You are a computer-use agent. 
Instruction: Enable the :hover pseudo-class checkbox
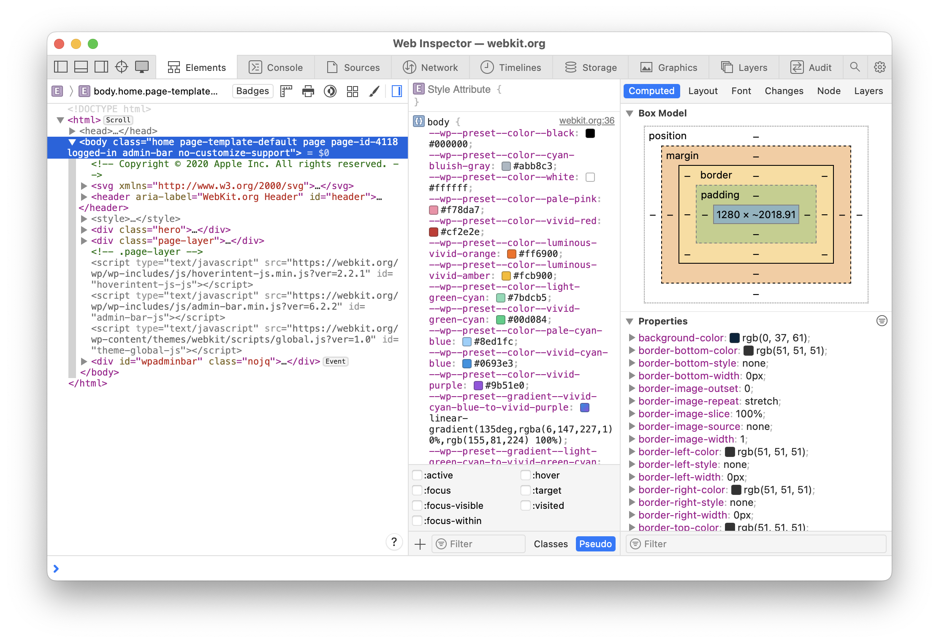(x=526, y=475)
